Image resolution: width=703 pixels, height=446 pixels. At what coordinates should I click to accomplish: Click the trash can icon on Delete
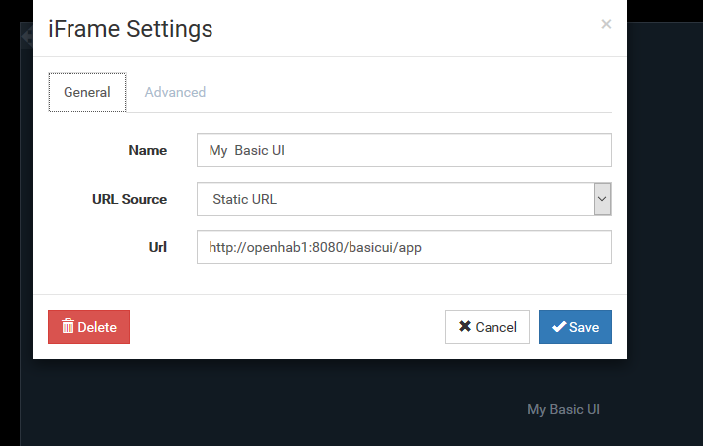click(x=68, y=326)
